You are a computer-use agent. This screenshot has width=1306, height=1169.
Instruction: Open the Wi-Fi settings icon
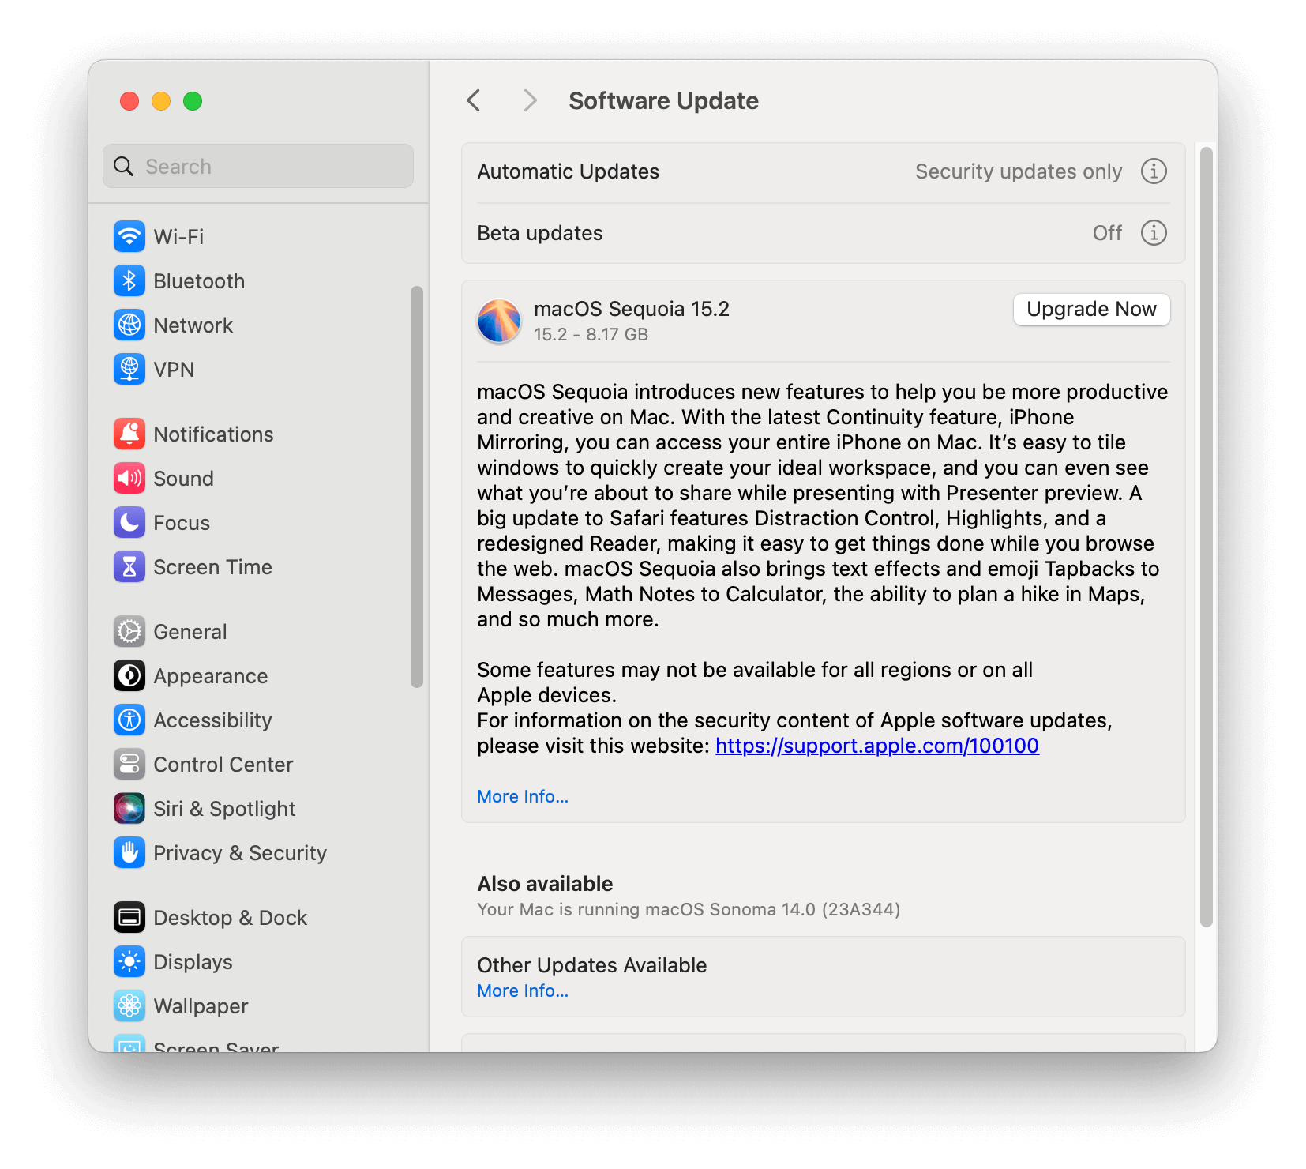pos(129,236)
